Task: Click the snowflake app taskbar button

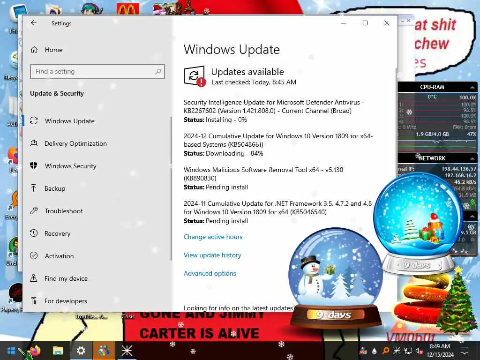Action: coord(127,351)
